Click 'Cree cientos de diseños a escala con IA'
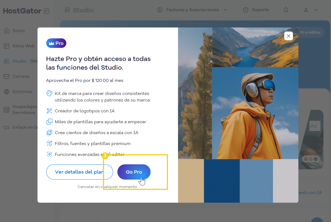 [x=96, y=133]
